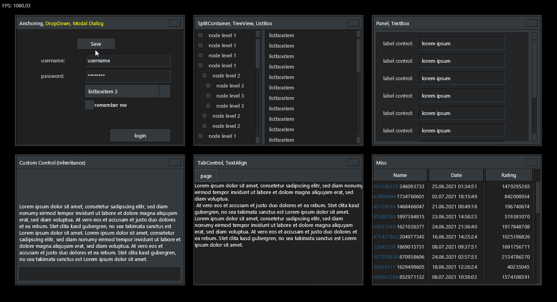Click the Misc table vertical scrollbar thumb

pos(538,197)
